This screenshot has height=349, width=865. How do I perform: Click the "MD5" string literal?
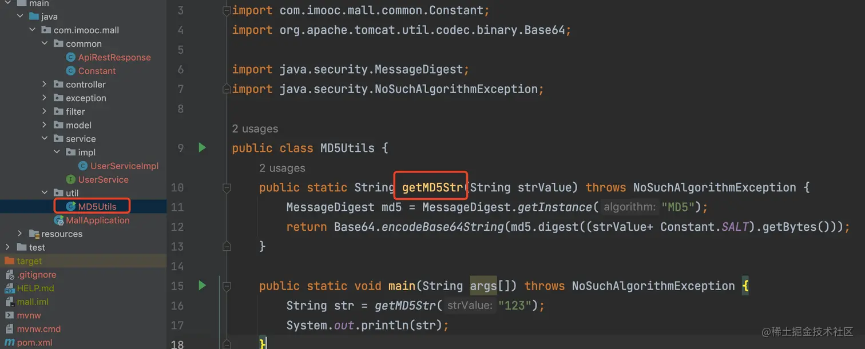click(678, 207)
